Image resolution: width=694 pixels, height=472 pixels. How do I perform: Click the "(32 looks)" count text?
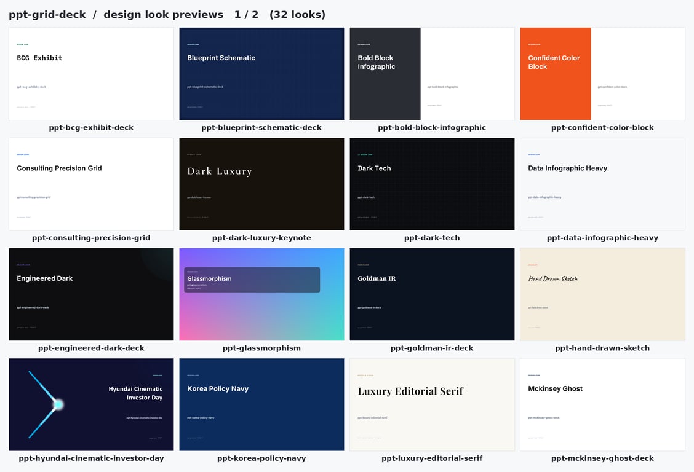[297, 15]
